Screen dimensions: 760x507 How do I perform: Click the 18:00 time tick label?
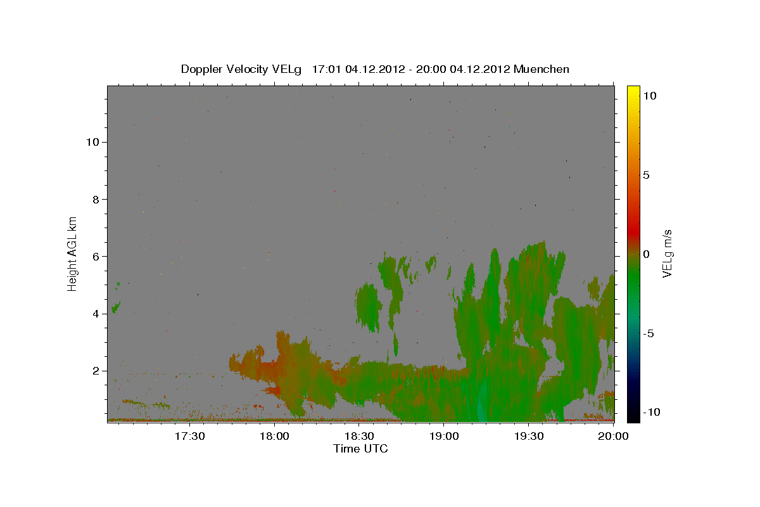click(x=274, y=436)
